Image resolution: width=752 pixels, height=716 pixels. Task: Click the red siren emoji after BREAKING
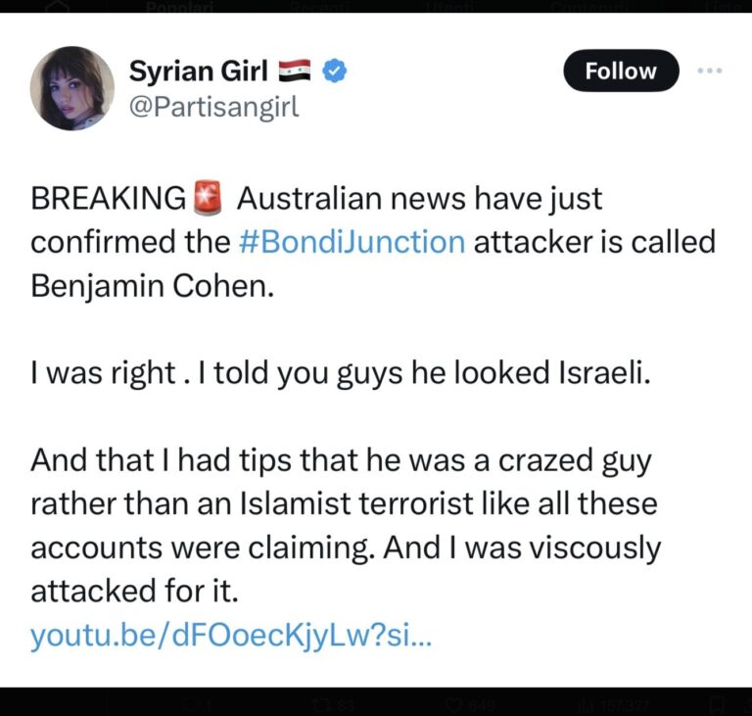208,199
